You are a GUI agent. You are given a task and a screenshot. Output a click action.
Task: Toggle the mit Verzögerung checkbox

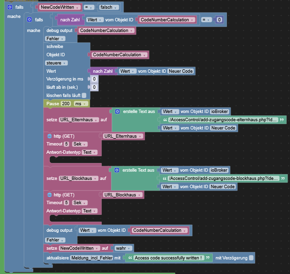point(251,258)
